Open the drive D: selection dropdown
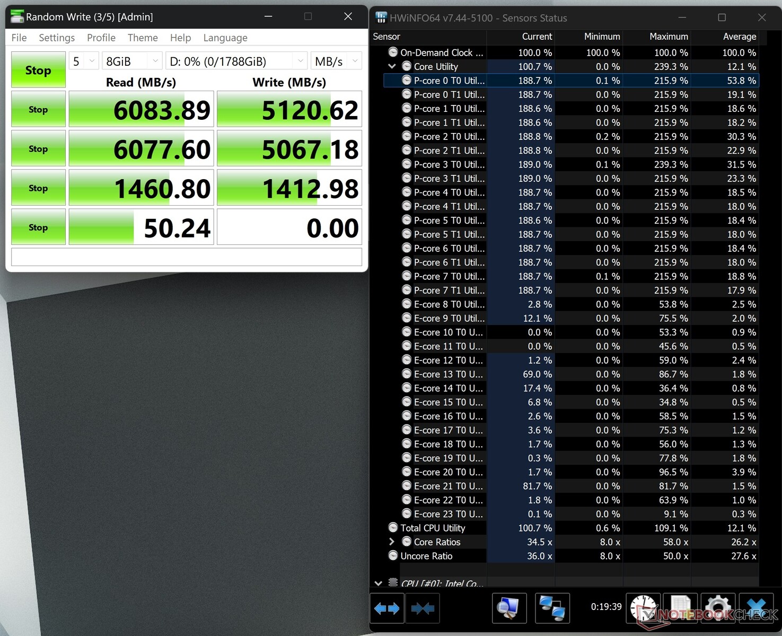The height and width of the screenshot is (636, 782). [236, 61]
